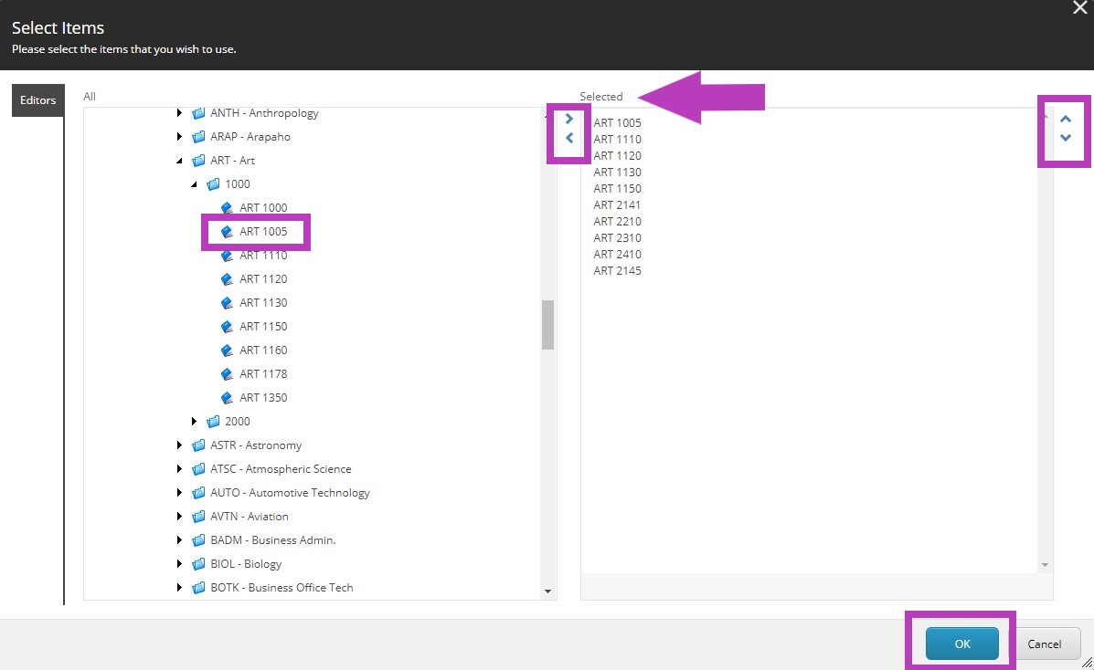Expand the AUTO - Automotive Technology node
1094x670 pixels.
point(179,492)
